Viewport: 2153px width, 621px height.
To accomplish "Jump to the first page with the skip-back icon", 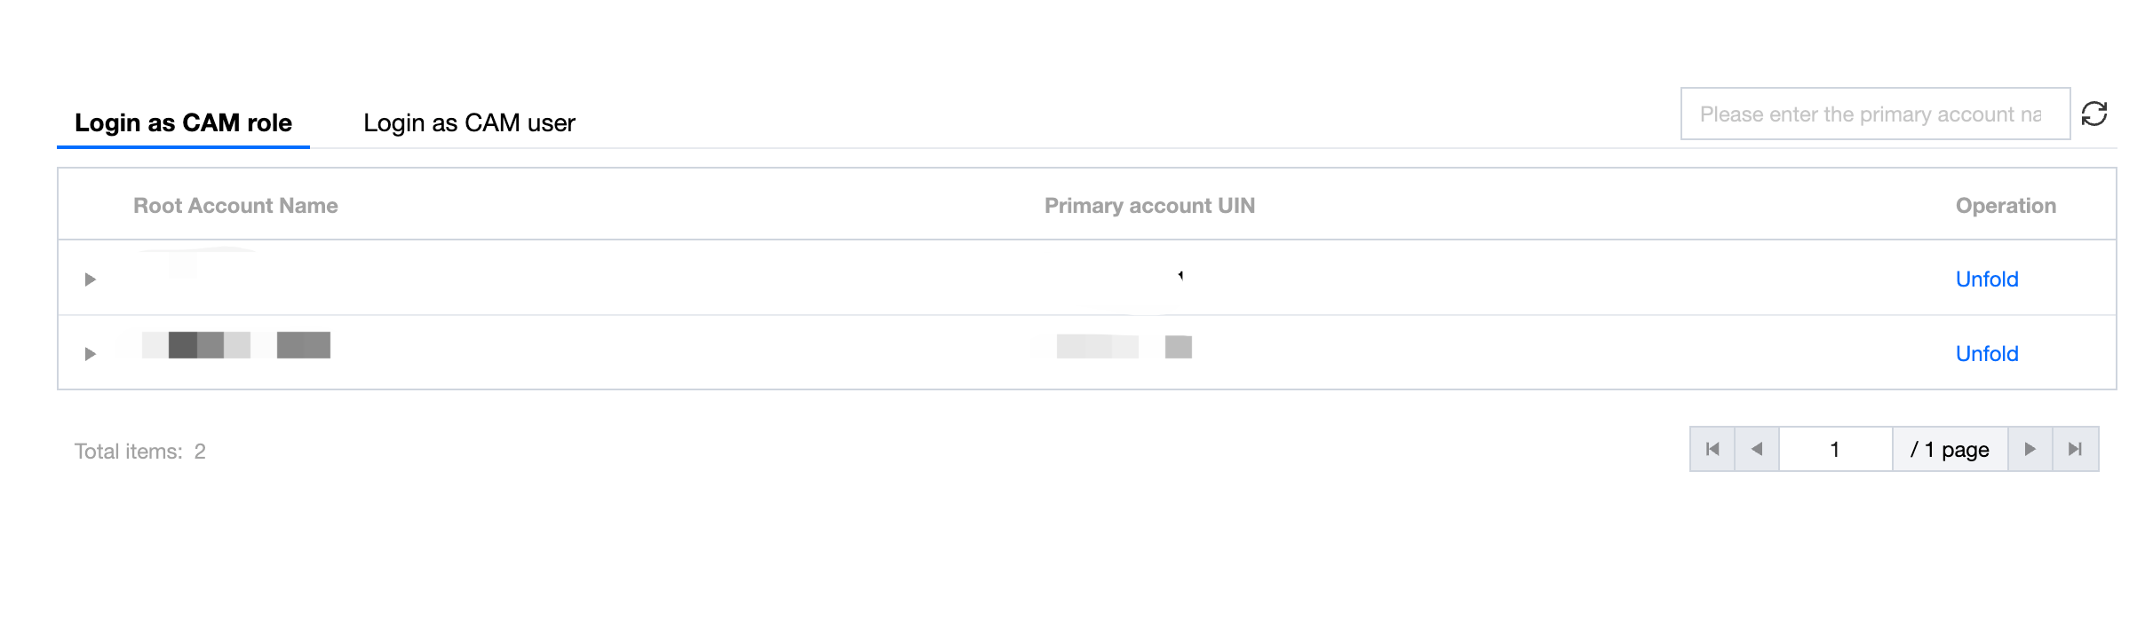I will (x=1712, y=449).
